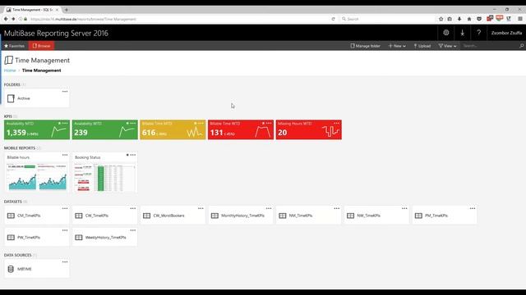The image size is (526, 295).
Task: Click the MonthlyHistory_TimeKPIs dataset icon
Action: pos(215,216)
